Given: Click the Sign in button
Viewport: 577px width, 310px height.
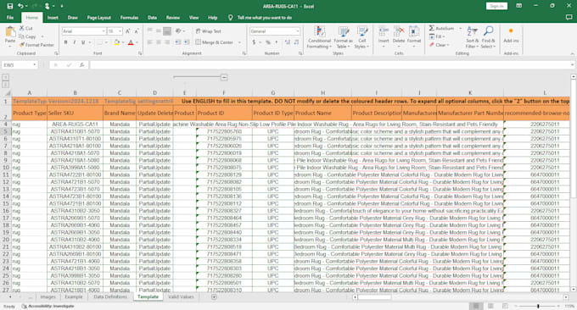Looking at the screenshot, I should tap(496, 6).
